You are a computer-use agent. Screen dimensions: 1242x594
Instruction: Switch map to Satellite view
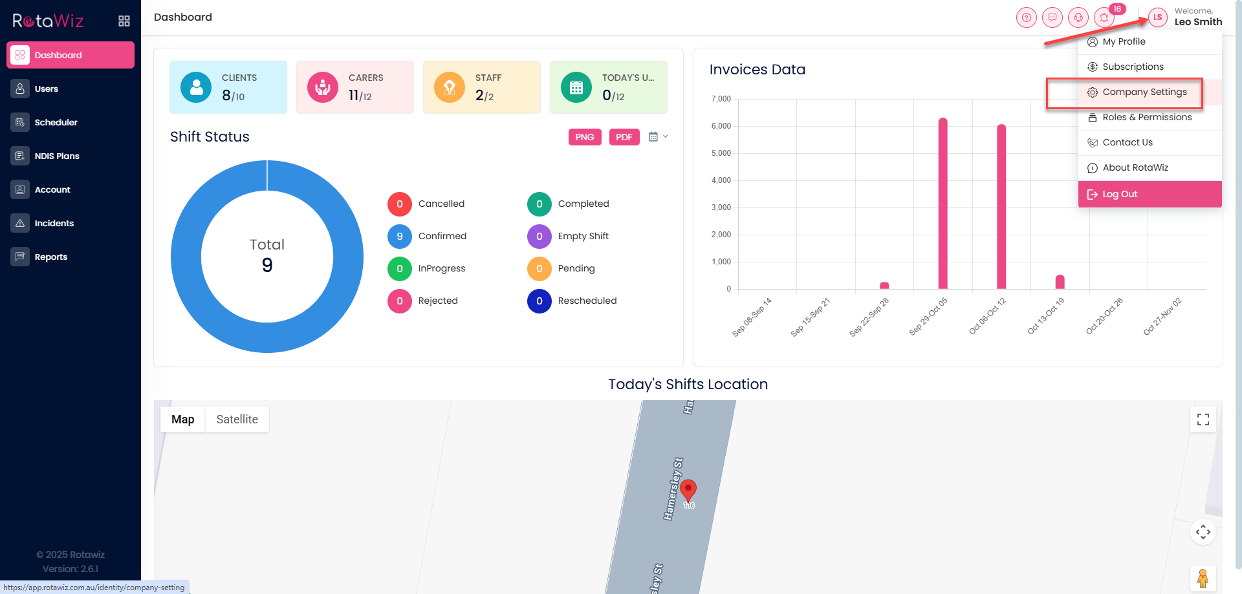tap(237, 419)
